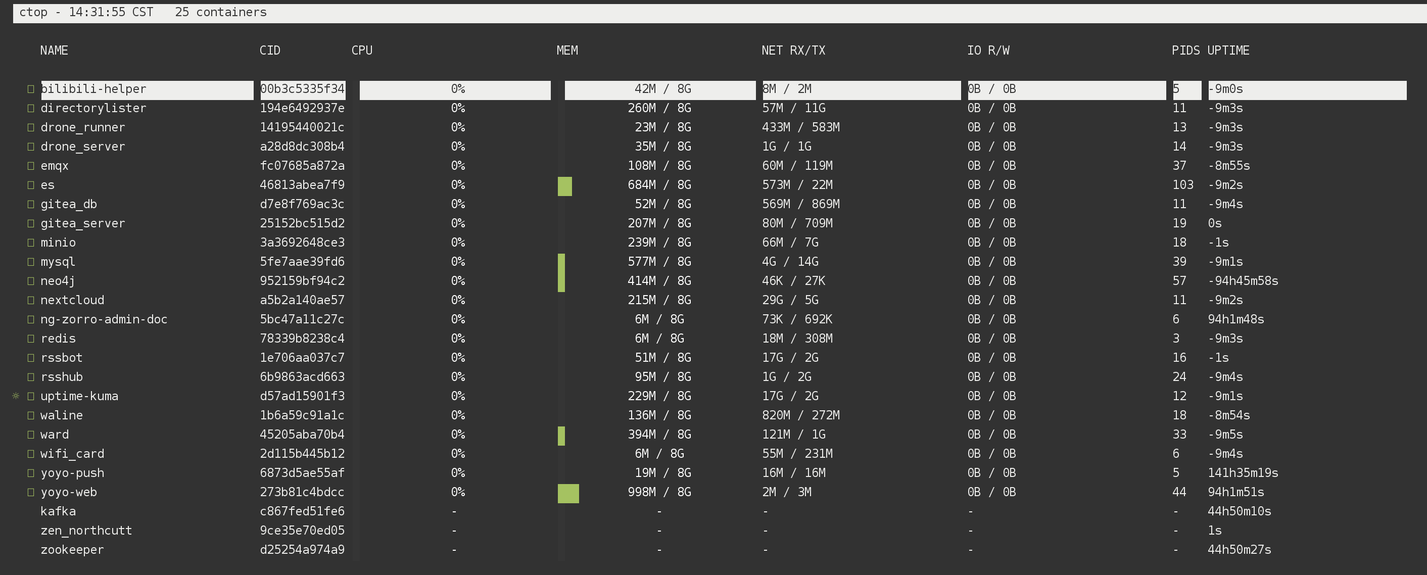Select the zookeeper container name

tap(72, 550)
